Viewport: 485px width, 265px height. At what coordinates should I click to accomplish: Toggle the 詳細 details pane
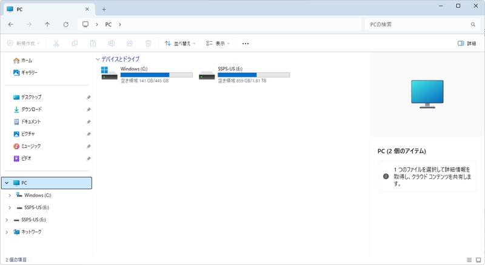click(x=467, y=43)
